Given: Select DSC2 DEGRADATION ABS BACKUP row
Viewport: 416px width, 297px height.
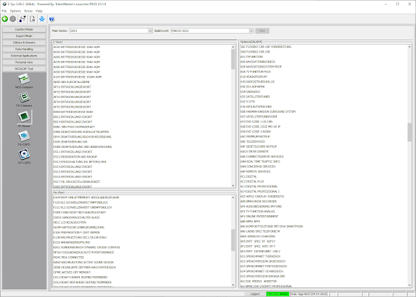Looking at the screenshot, I should click(142, 157).
